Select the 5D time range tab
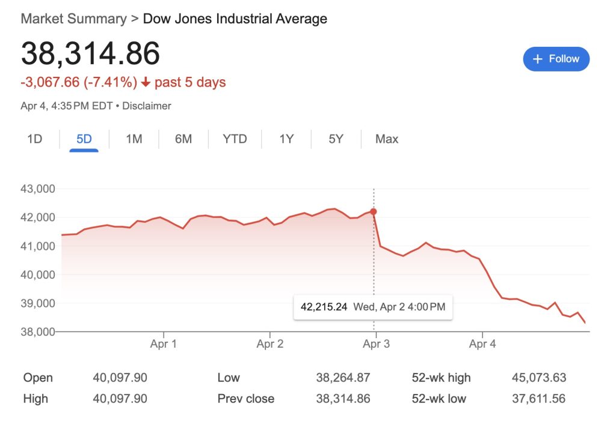616x421 pixels. [84, 139]
